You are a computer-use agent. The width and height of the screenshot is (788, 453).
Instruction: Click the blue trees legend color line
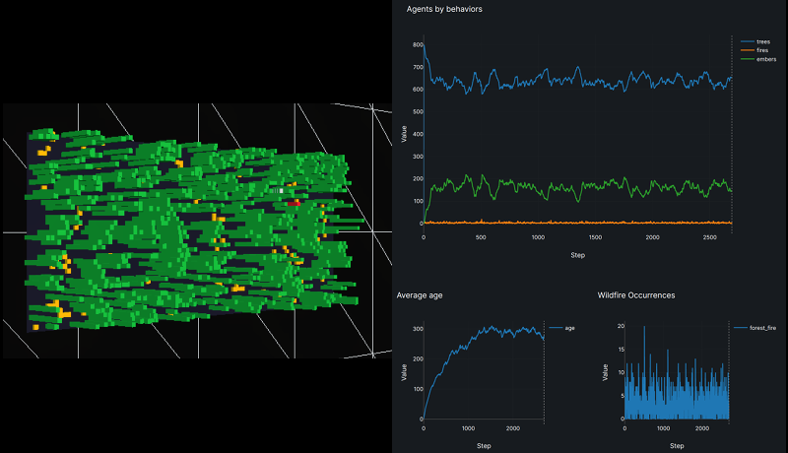(x=749, y=42)
